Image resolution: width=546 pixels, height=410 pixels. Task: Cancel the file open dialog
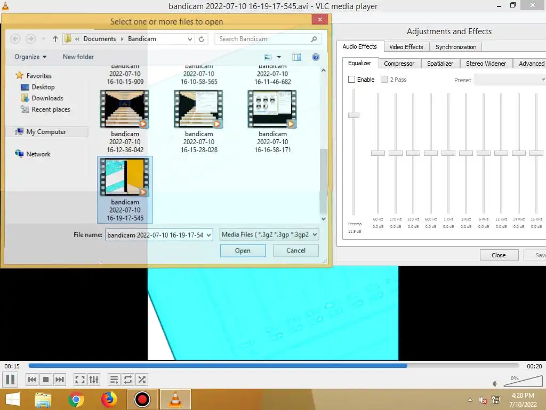[x=295, y=250]
